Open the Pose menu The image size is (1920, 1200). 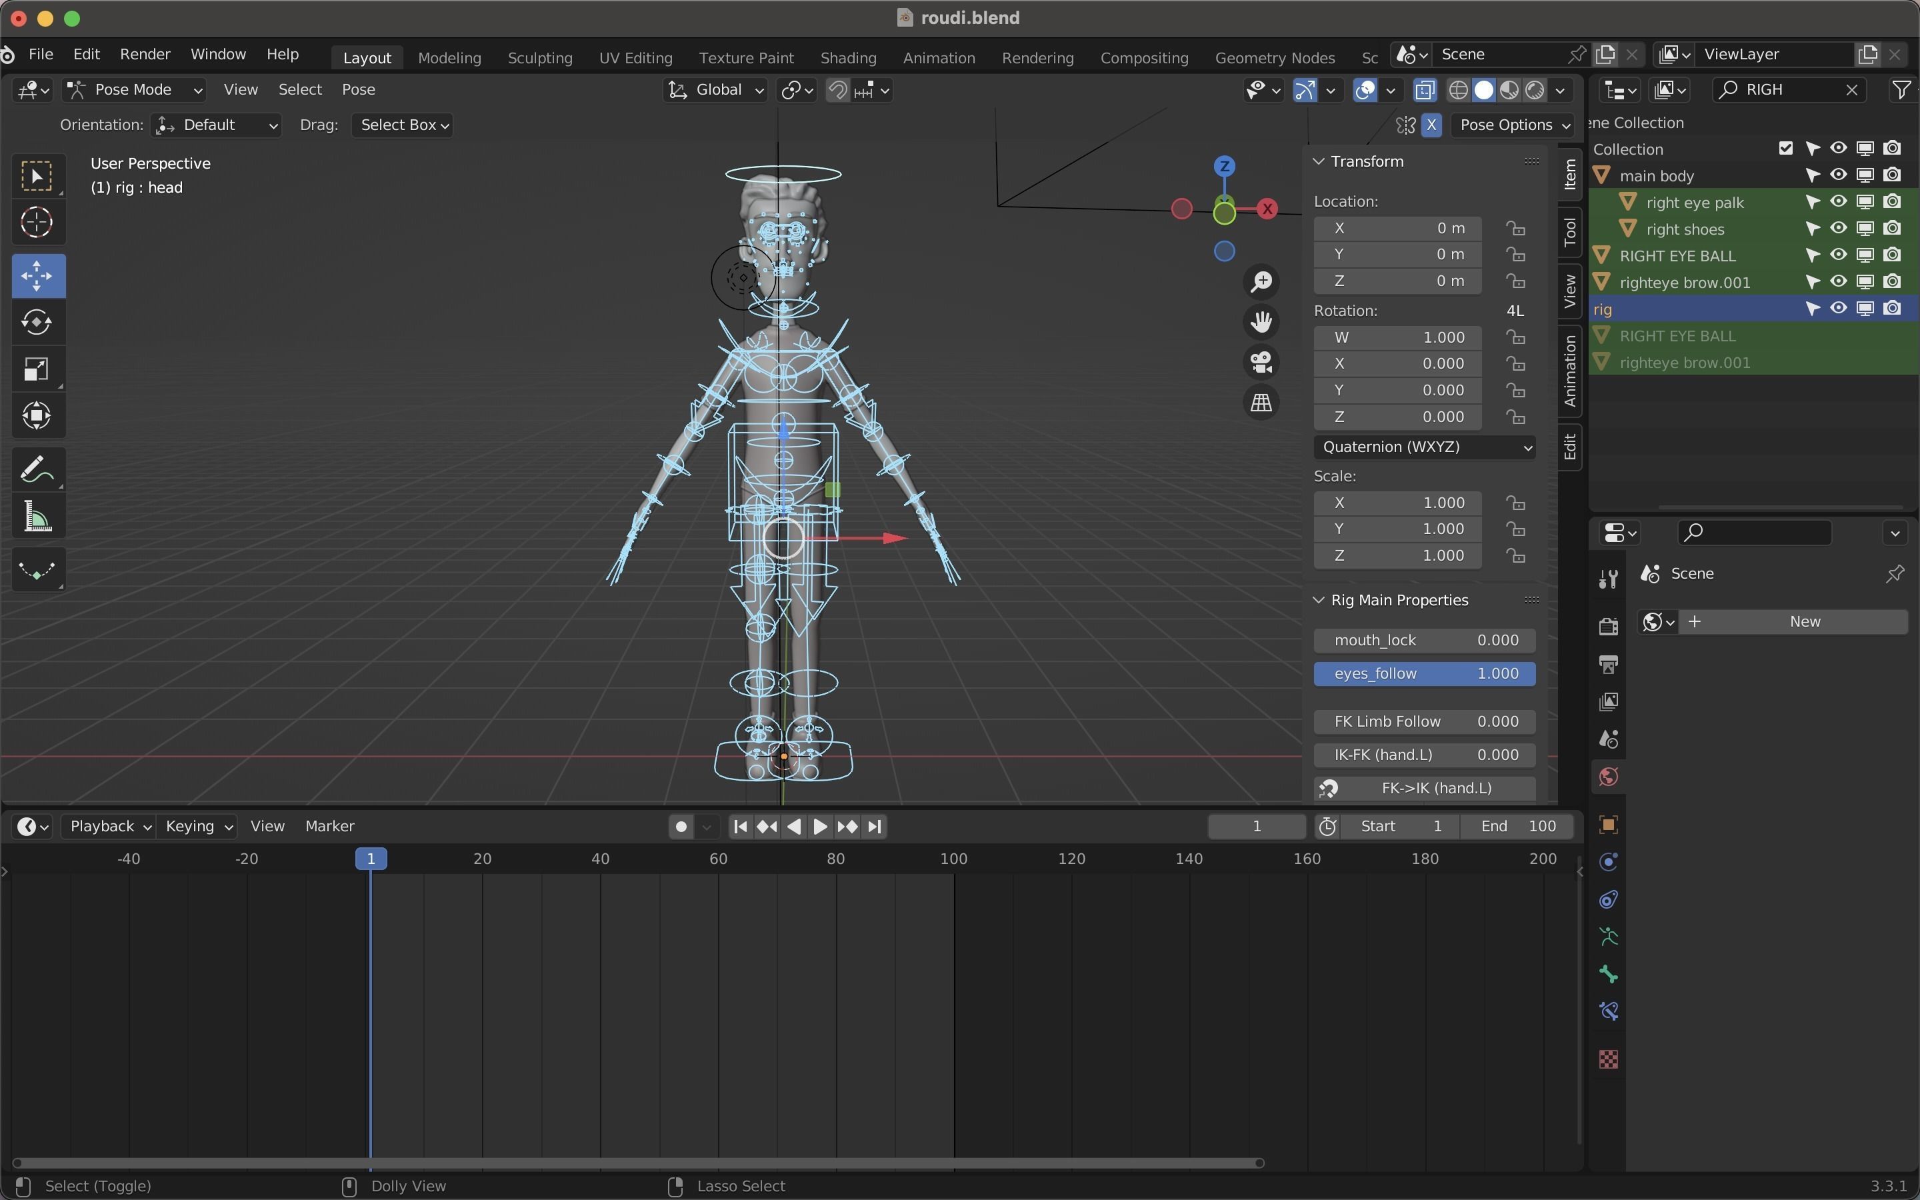tap(358, 90)
